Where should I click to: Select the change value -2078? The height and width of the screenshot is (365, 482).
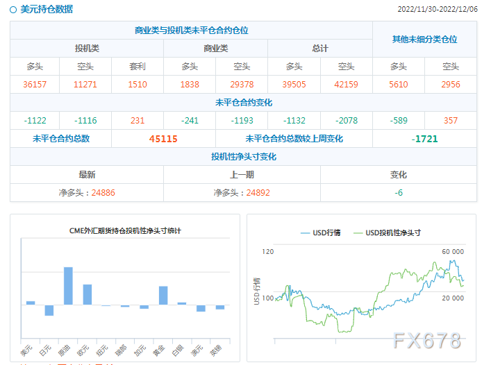(346, 121)
